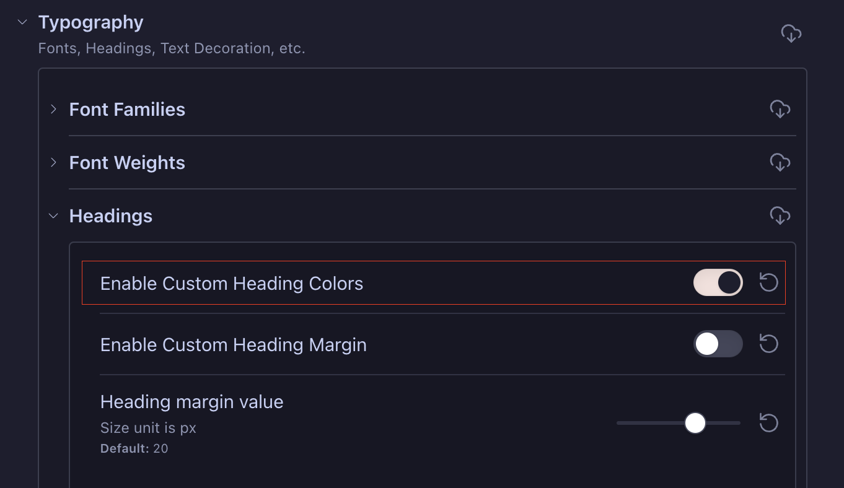
Task: Adjust the Heading margin value slider handle
Action: point(696,422)
